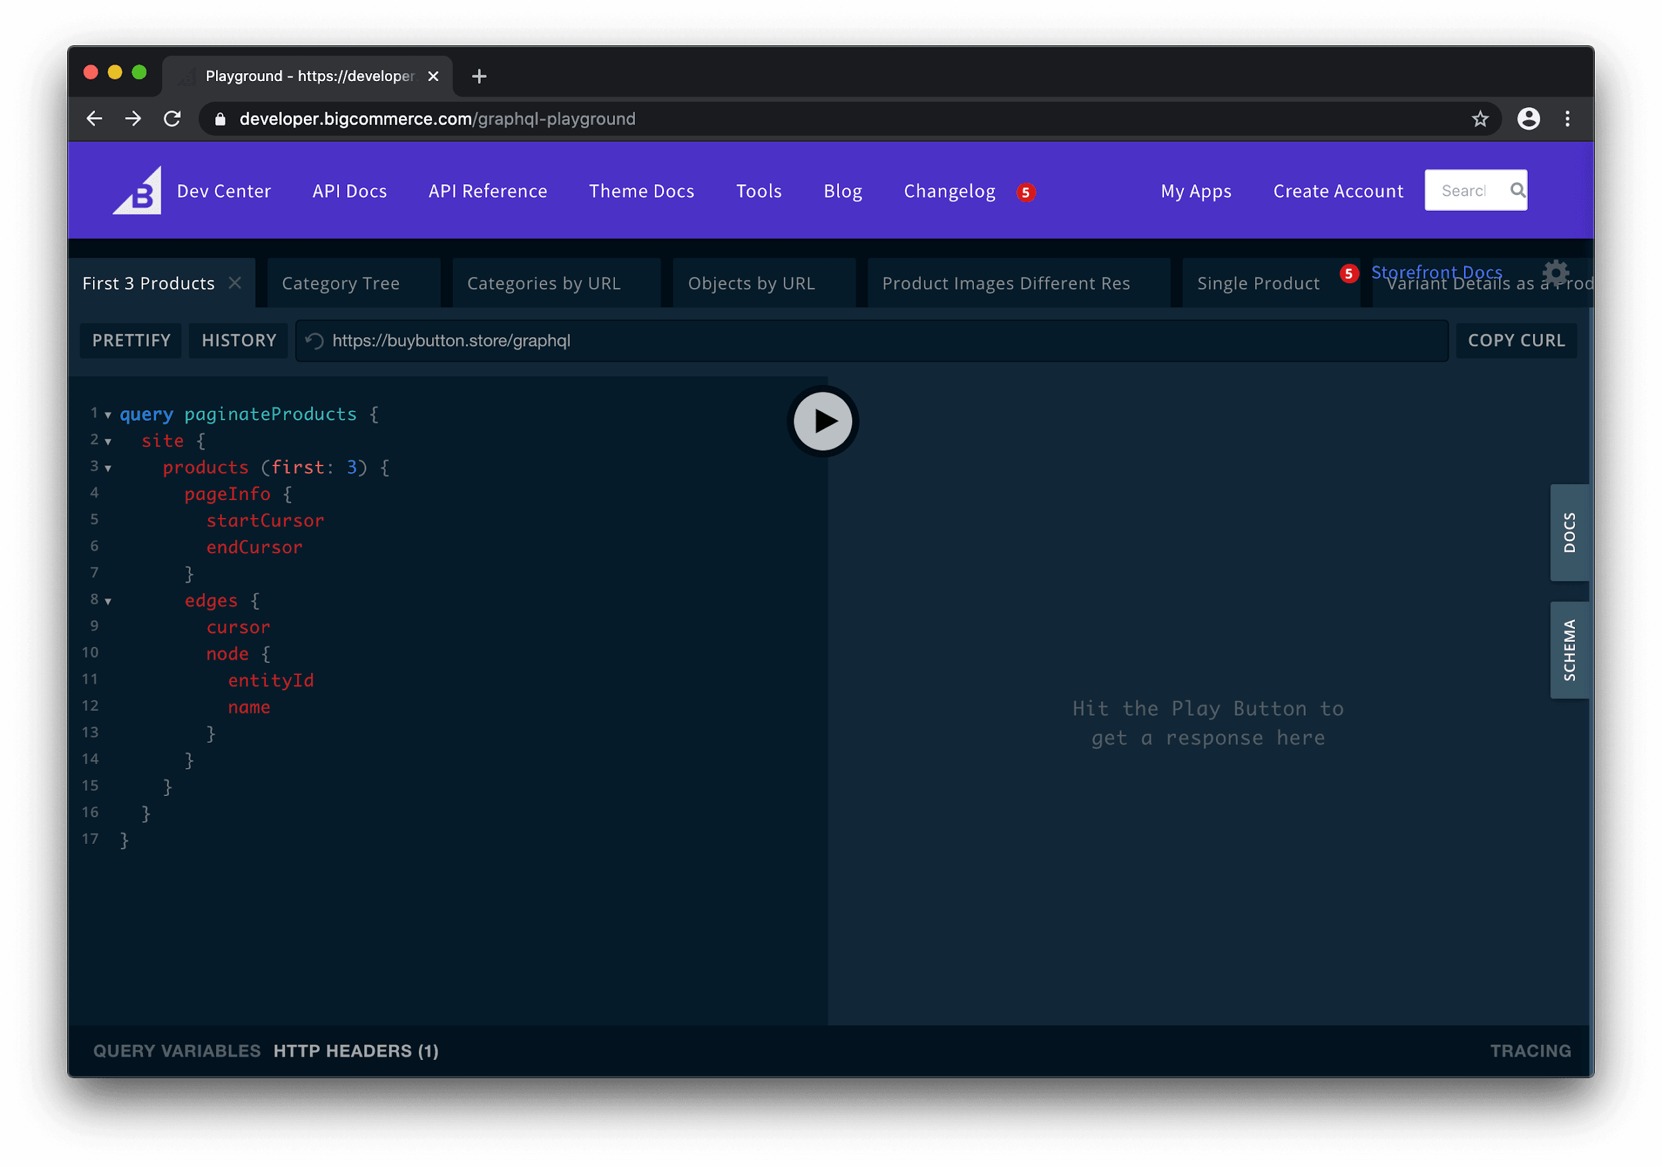This screenshot has width=1662, height=1167.
Task: Switch to the Category Tree tab
Action: 340,283
